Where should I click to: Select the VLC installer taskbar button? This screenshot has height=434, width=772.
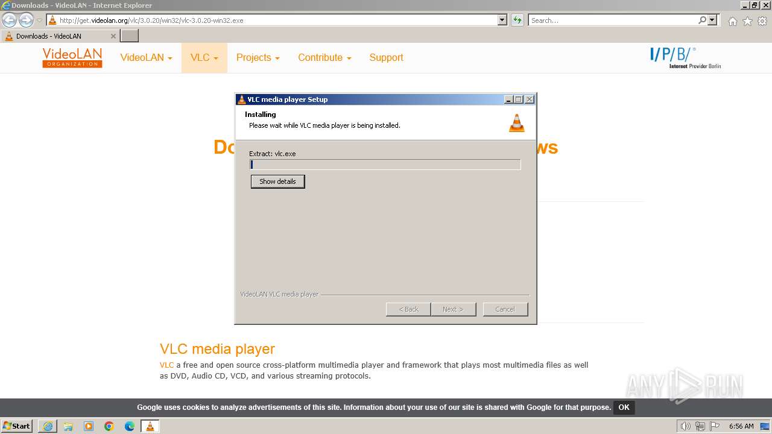(x=150, y=426)
